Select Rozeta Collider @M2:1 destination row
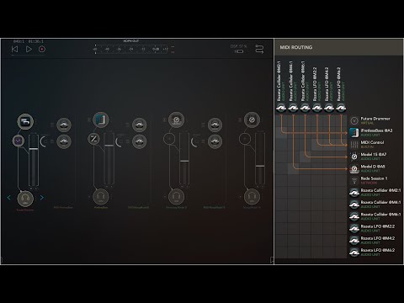The width and height of the screenshot is (404, 303). [x=375, y=193]
